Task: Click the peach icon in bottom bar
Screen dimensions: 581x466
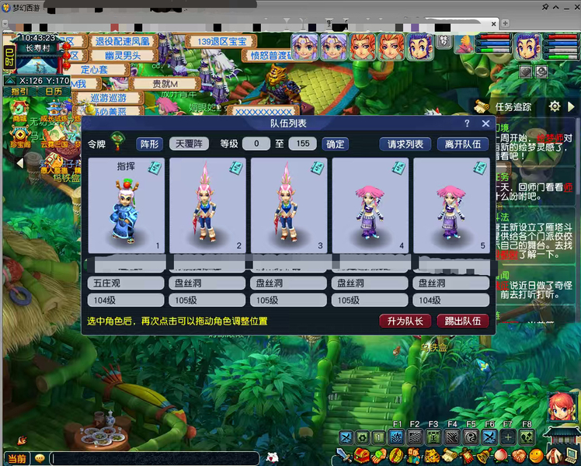Action: (501, 456)
